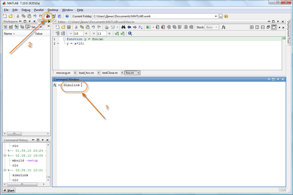Open Run options dropdown arrow
This screenshot has height=195, width=293.
[x=153, y=27]
